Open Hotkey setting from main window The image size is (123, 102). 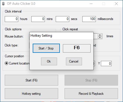31,94
